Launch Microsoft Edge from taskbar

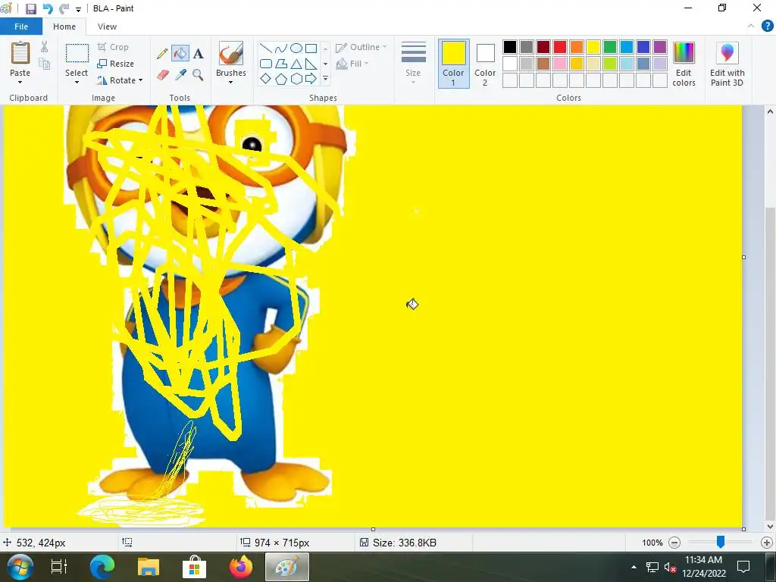point(102,567)
